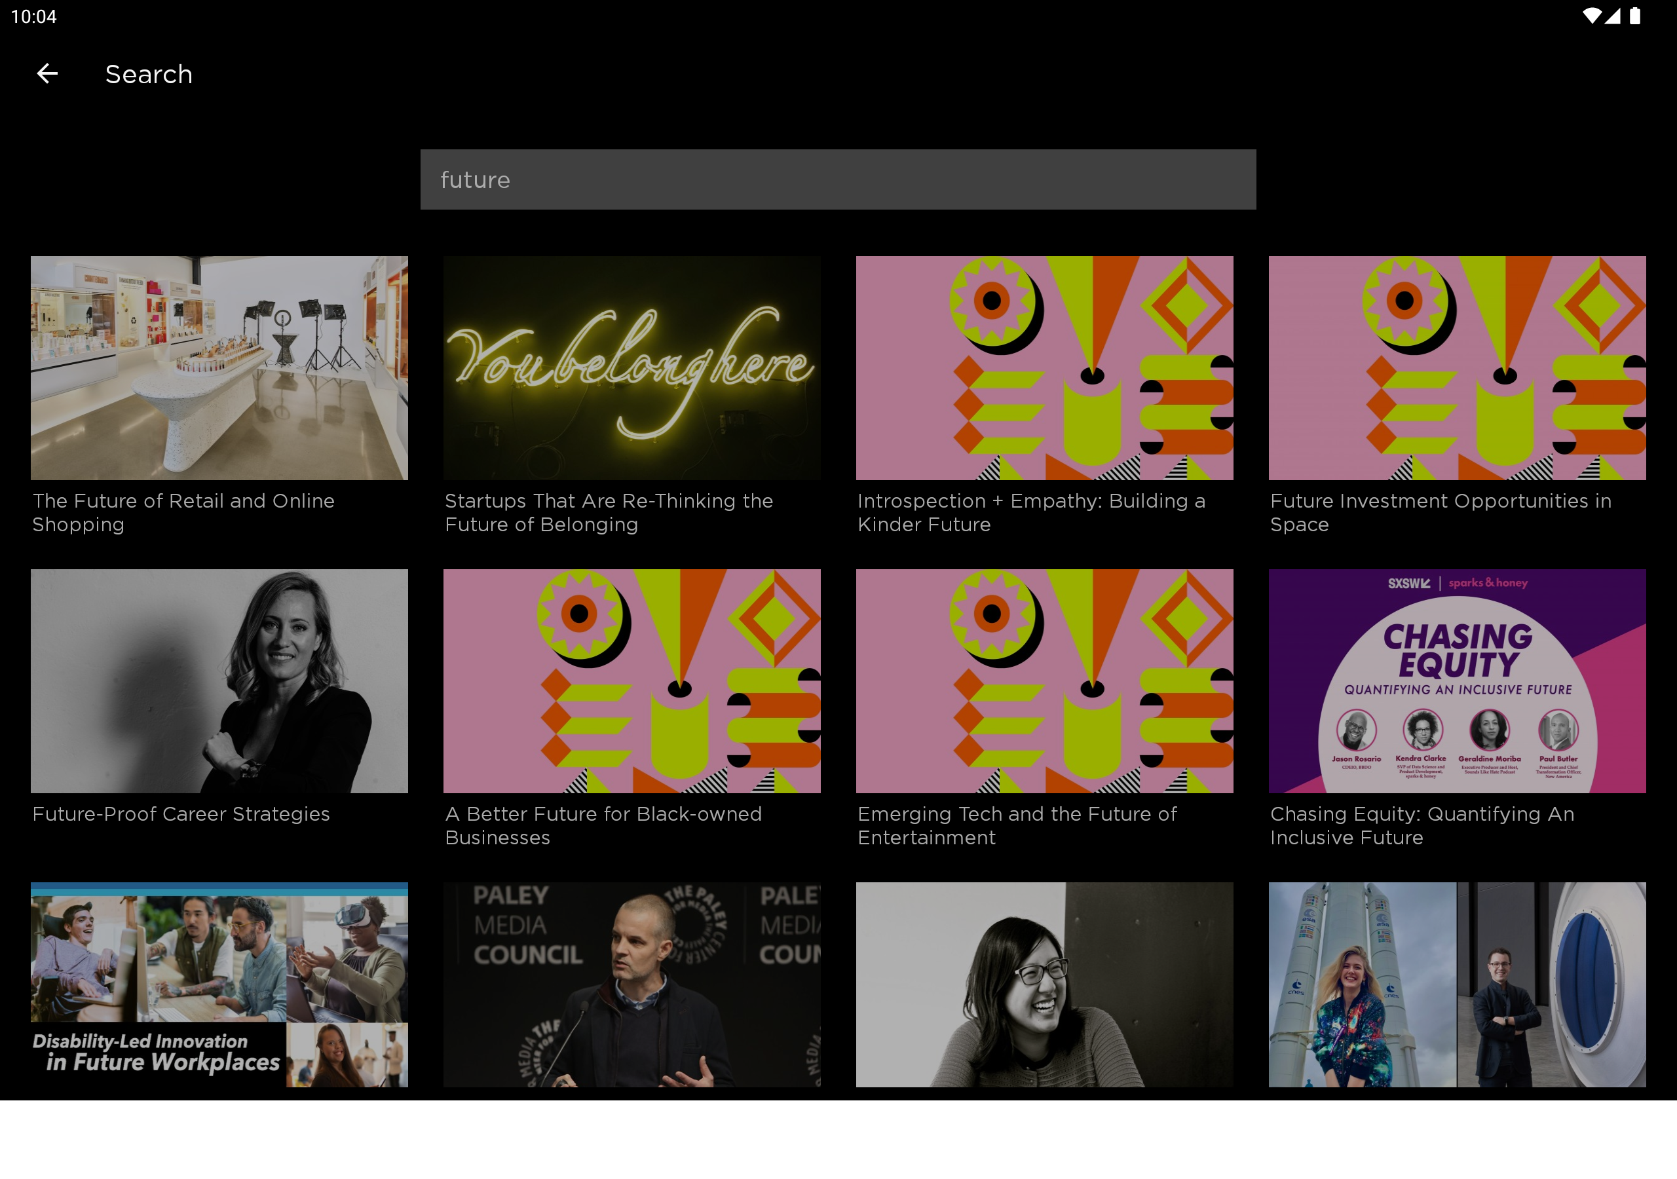Screen dimensions: 1677x1179
Task: Select the Paley Media Council video thumbnail
Action: (x=631, y=984)
